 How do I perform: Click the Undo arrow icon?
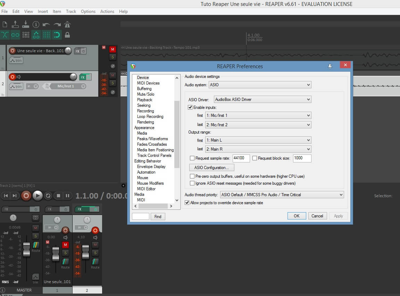(x=46, y=25)
